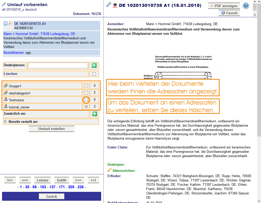Screen dimensions: 261x203
Task: Jump to first document with I<< button
Action: [10, 180]
